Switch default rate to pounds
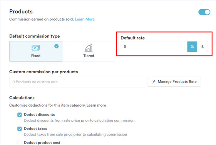The height and width of the screenshot is (145, 216). click(202, 47)
